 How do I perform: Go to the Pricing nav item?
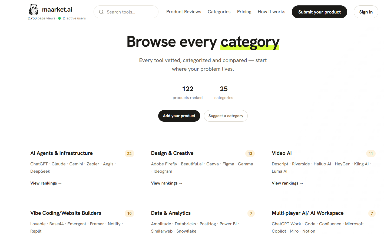click(x=244, y=12)
